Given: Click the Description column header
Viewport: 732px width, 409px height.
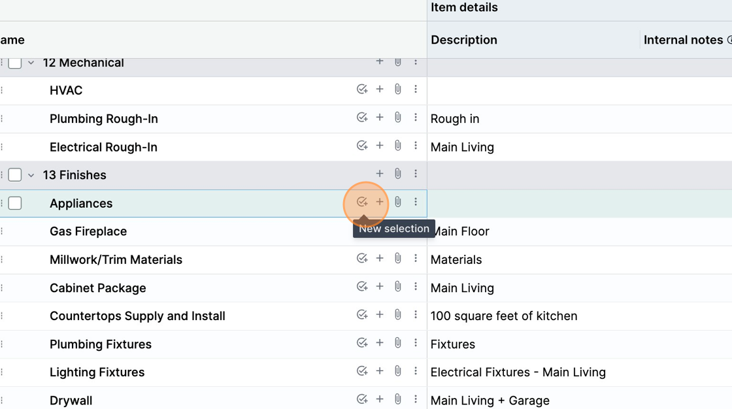Looking at the screenshot, I should [464, 40].
